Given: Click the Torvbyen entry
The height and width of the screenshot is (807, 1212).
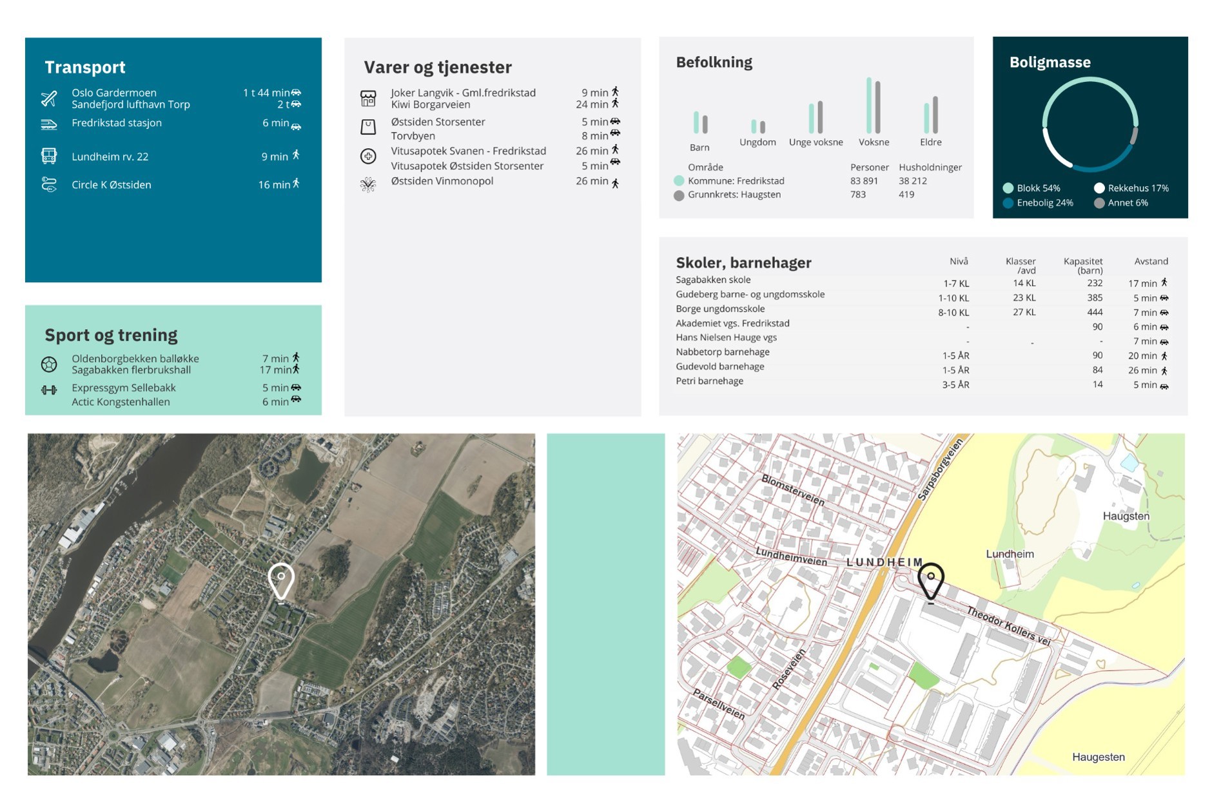Looking at the screenshot, I should 413,136.
